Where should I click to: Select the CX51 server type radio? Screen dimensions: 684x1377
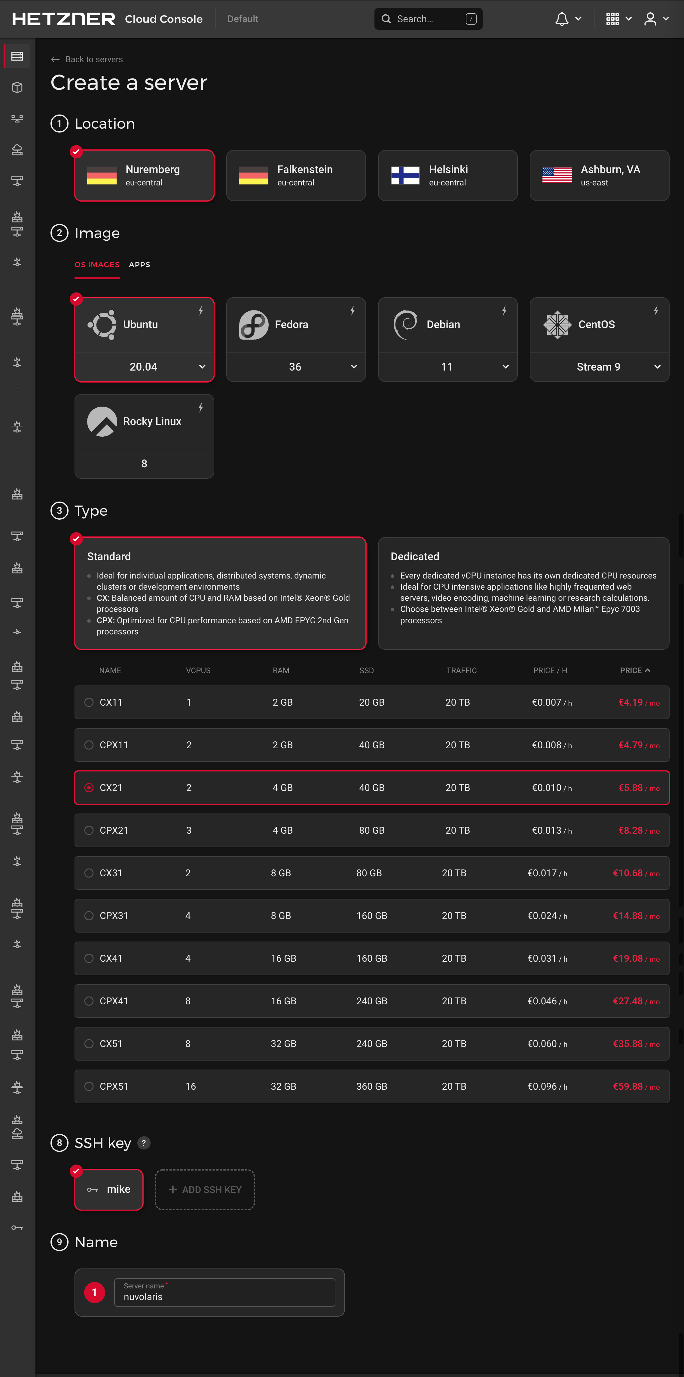coord(89,1043)
